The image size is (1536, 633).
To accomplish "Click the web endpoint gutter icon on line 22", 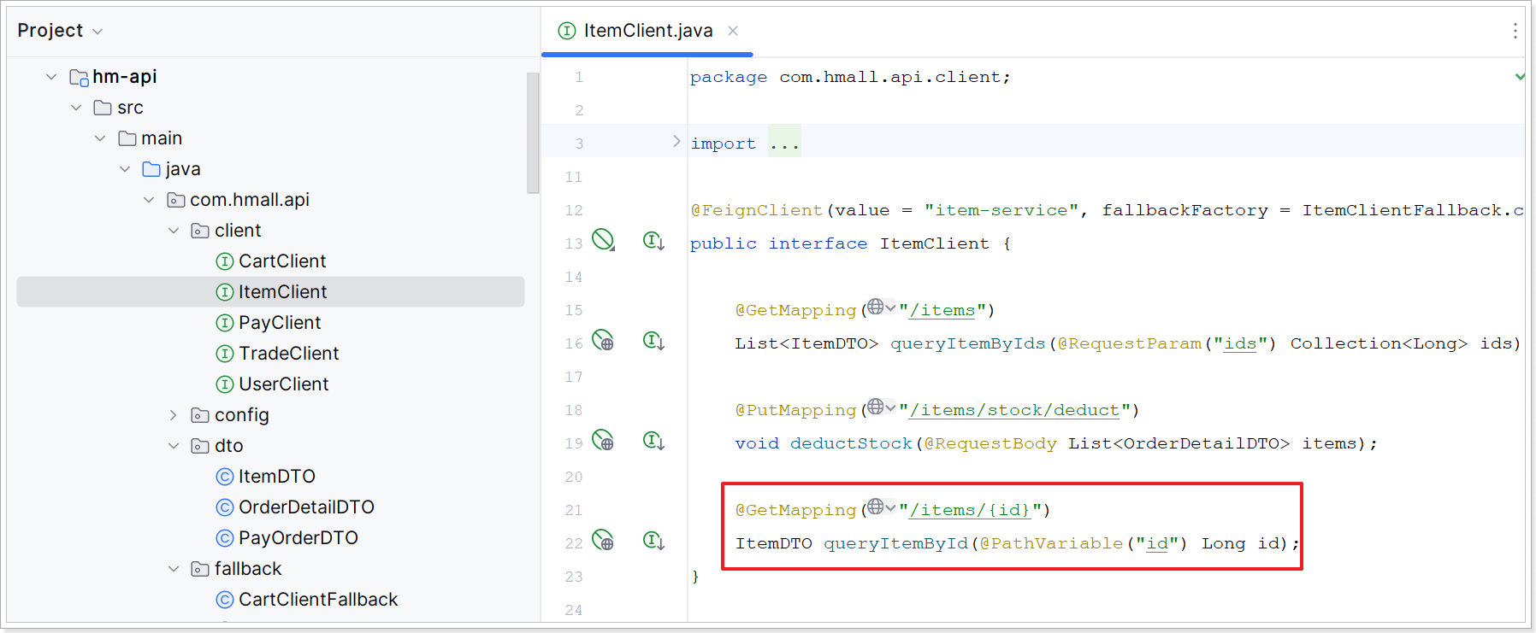I will pos(603,541).
